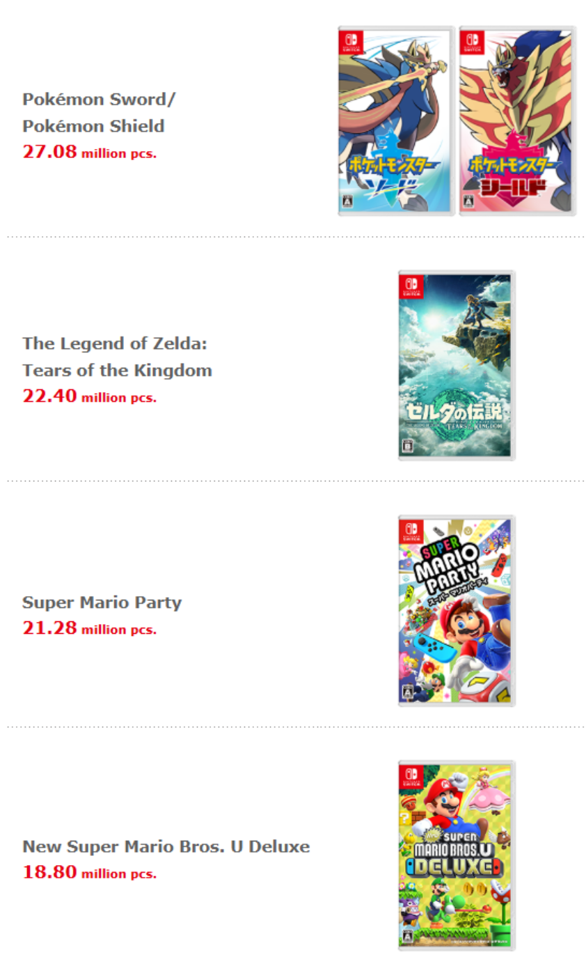Open the Pokémon Shield box art
The height and width of the screenshot is (964, 586).
(517, 121)
